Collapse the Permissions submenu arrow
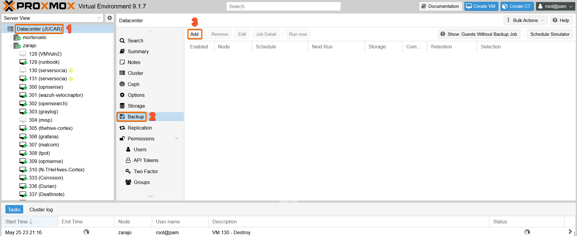This screenshot has width=577, height=236. click(176, 139)
